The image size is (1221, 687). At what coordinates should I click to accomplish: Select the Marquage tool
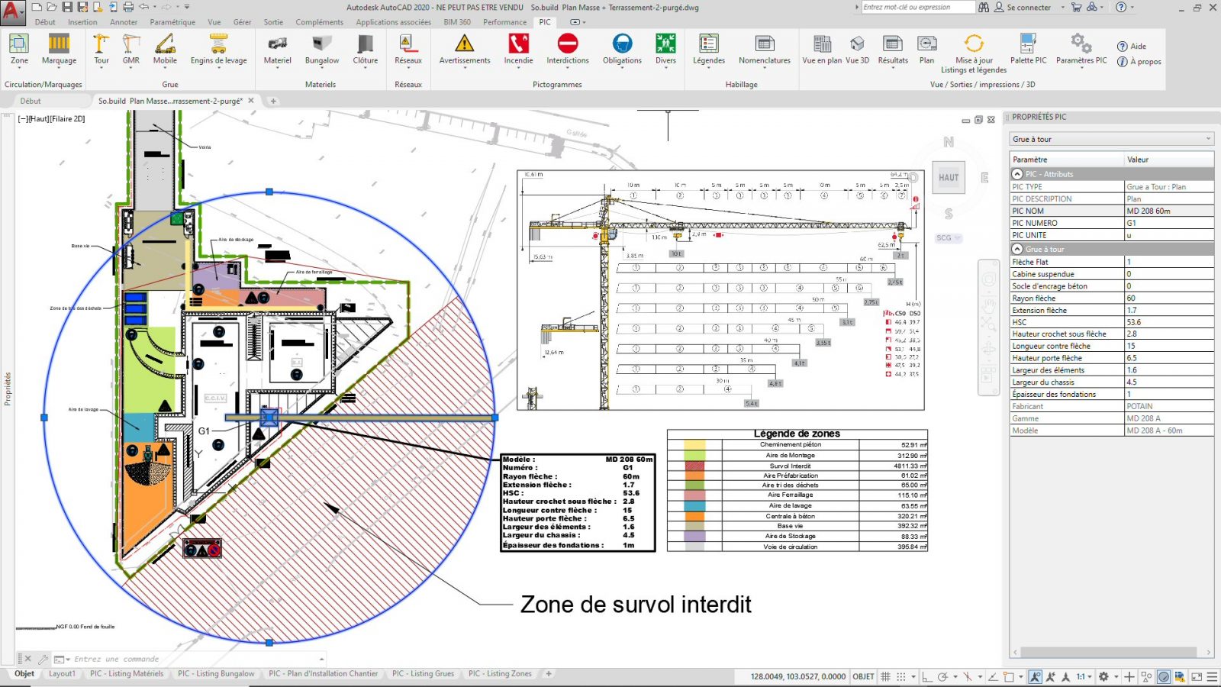pos(59,50)
